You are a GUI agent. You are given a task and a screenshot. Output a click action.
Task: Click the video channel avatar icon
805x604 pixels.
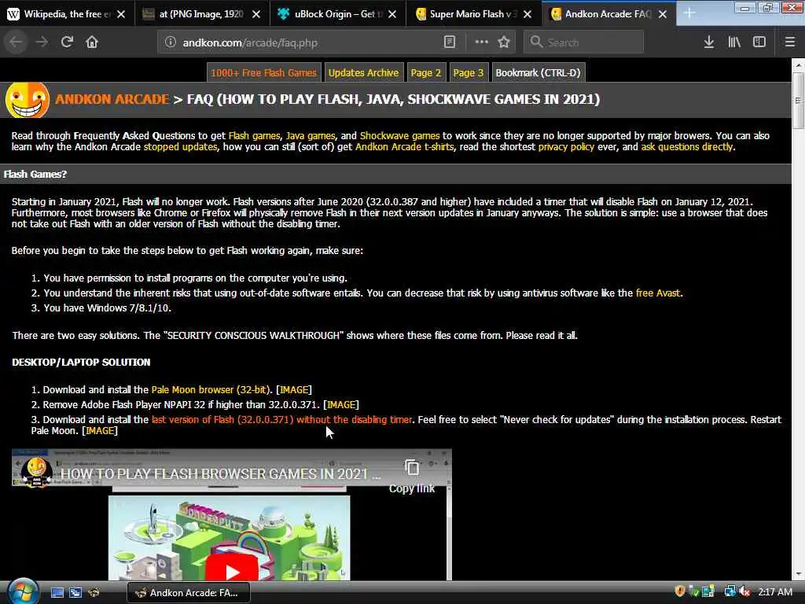pos(36,472)
